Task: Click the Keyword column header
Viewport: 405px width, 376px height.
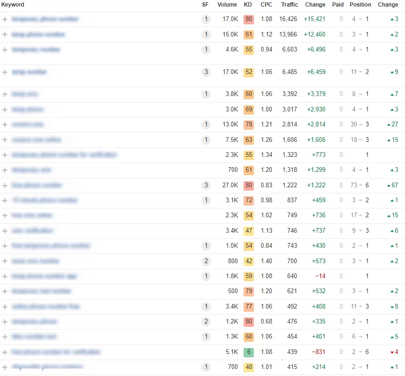Action: [13, 5]
